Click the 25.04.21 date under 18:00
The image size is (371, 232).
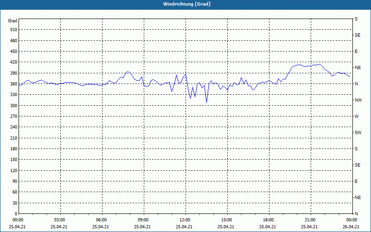point(268,227)
